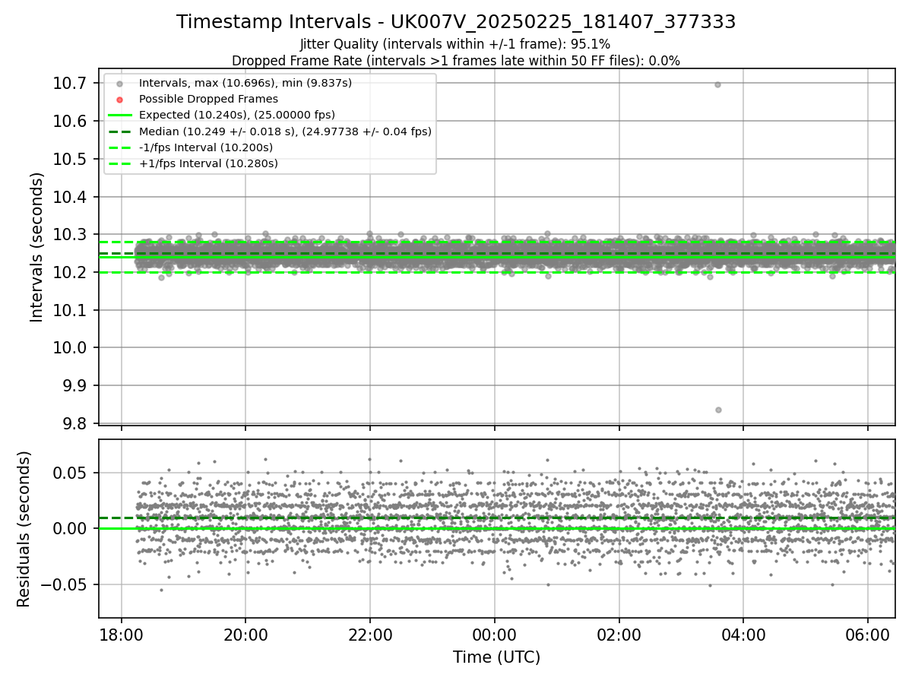Screen dimensions: 912x684
Task: Click the plot title 'Timestamp Intervals - UK007V_20250225_181407_377333'
Action: [456, 22]
